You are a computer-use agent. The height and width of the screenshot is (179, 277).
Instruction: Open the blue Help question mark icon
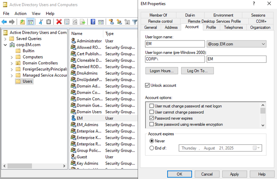pos(93,22)
